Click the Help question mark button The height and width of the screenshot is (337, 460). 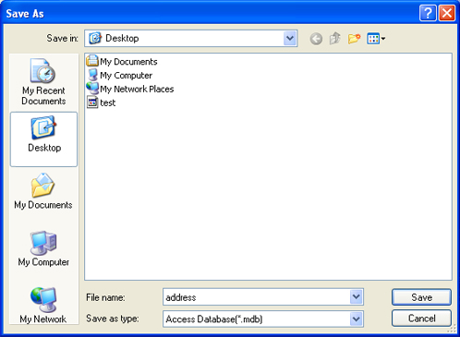point(428,13)
